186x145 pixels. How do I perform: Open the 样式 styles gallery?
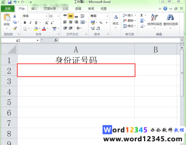tap(116, 21)
